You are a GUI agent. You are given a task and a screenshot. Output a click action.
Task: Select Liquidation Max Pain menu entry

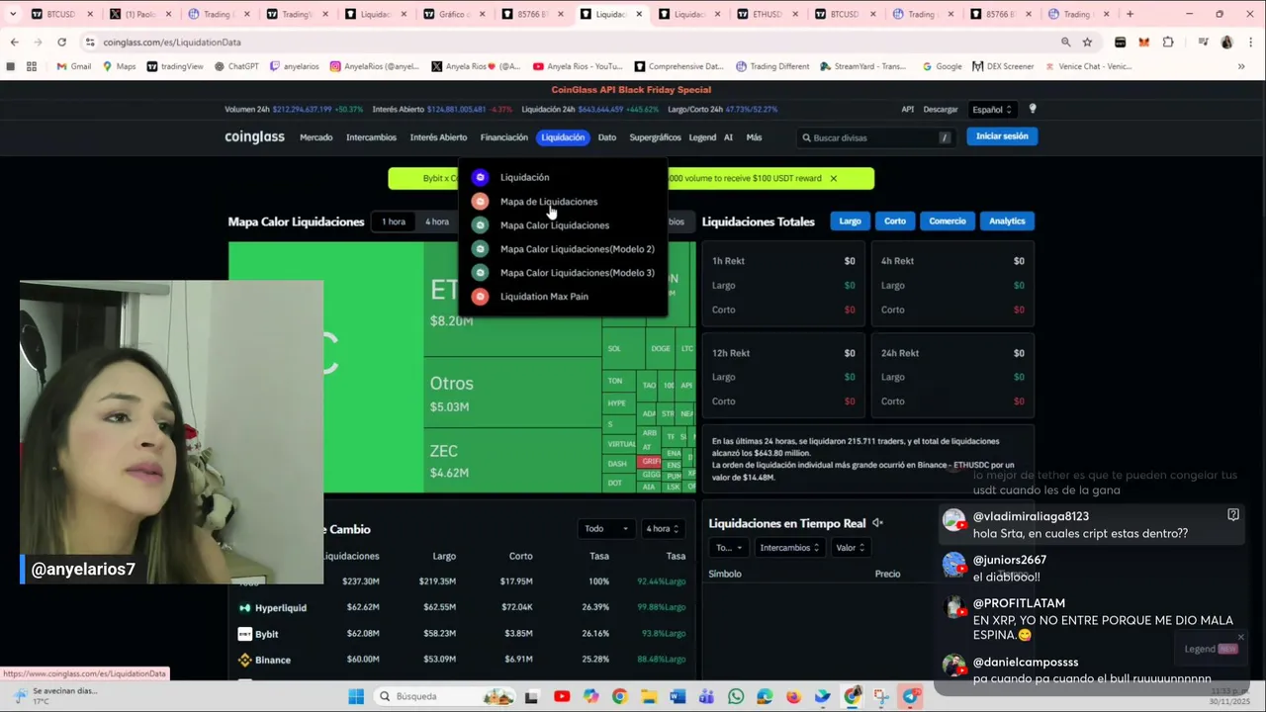pyautogui.click(x=544, y=296)
